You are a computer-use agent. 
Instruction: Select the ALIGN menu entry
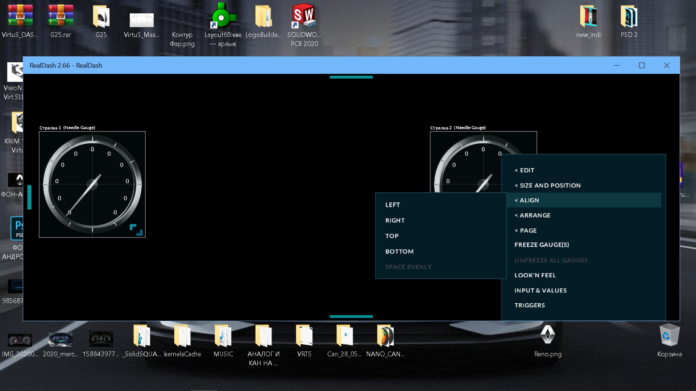point(584,200)
